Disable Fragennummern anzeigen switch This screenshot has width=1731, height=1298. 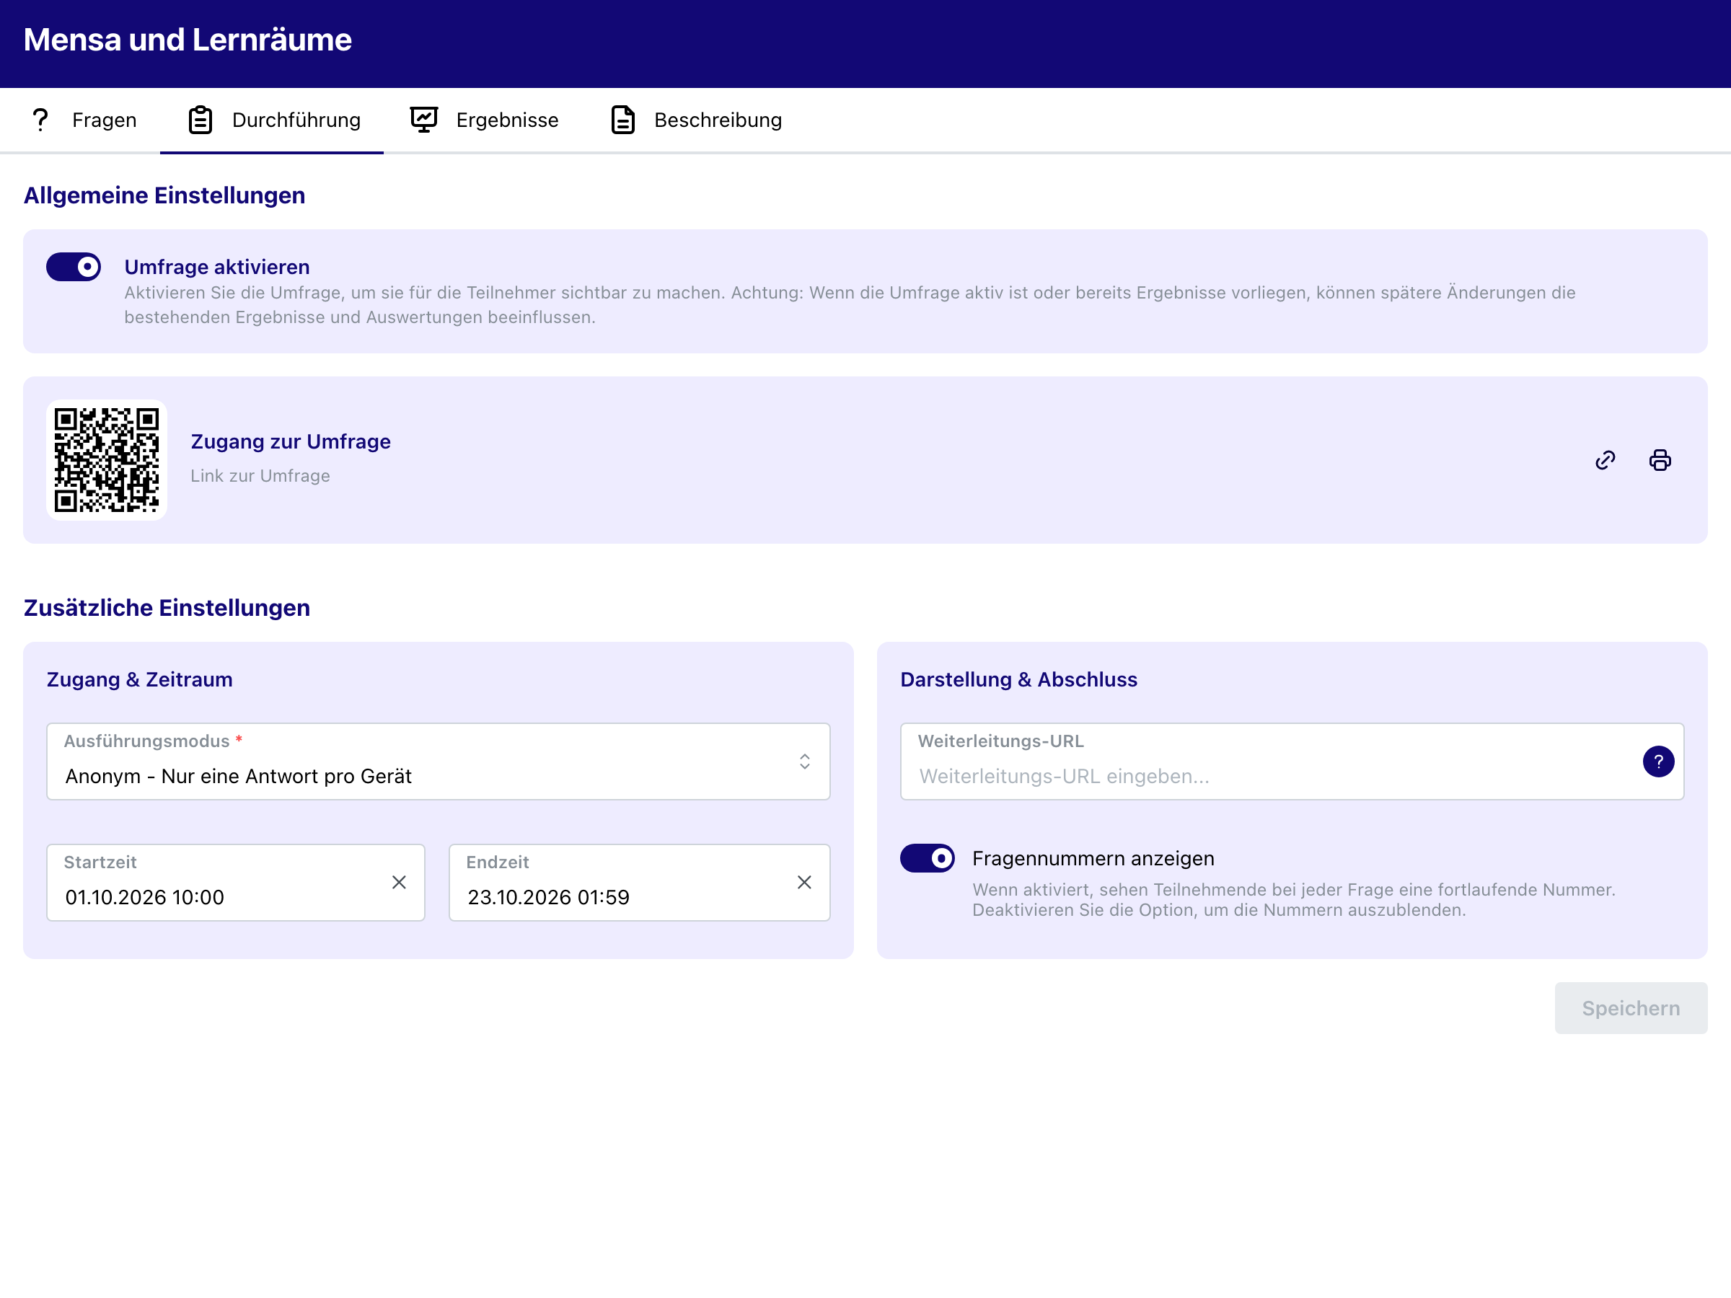pyautogui.click(x=928, y=858)
